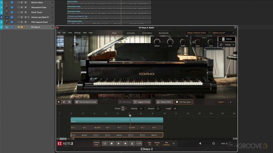Click the Time knob

211,42
